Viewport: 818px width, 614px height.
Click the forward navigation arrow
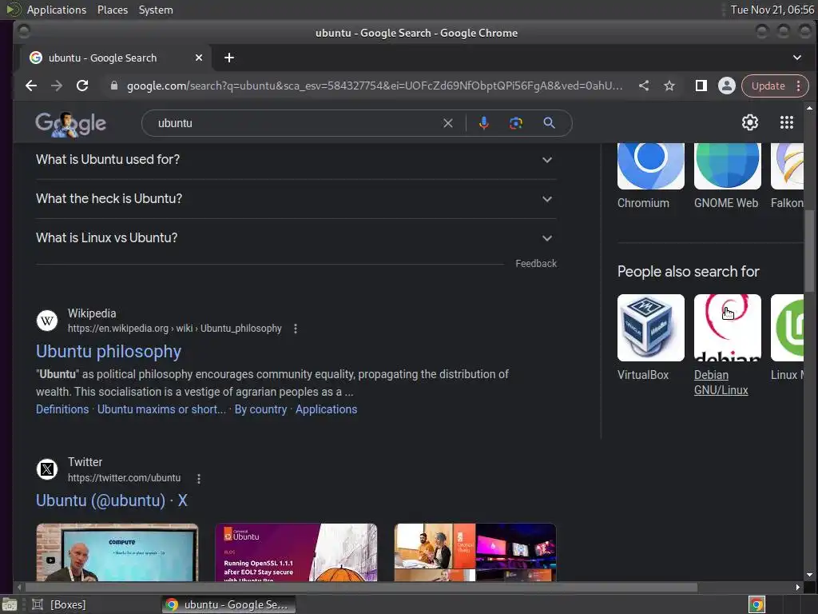click(57, 86)
